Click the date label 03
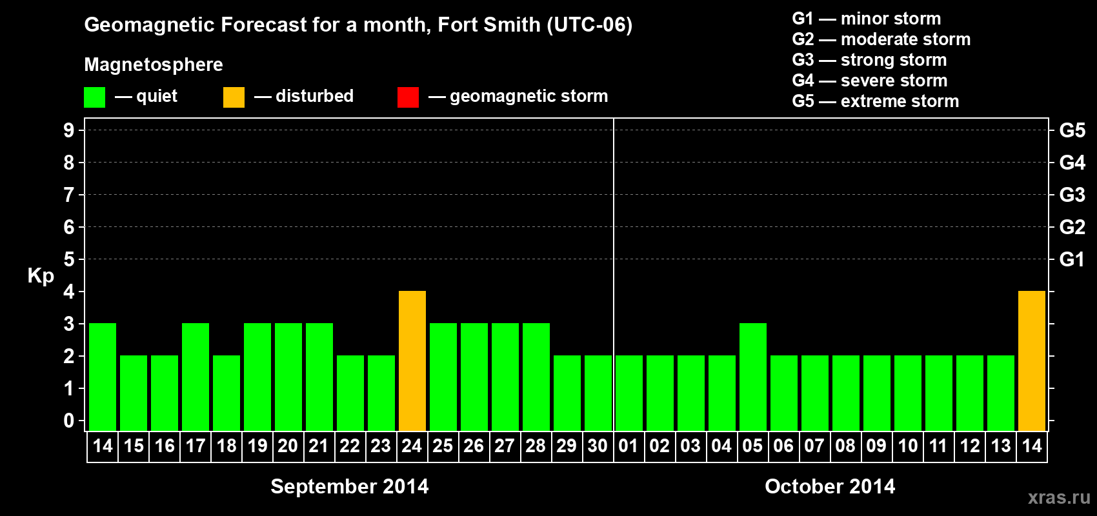Image resolution: width=1097 pixels, height=516 pixels. click(x=691, y=446)
